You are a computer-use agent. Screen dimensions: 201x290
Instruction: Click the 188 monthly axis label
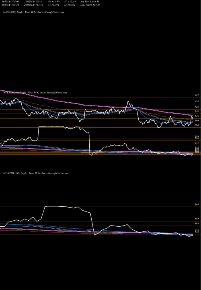pyautogui.click(x=197, y=219)
